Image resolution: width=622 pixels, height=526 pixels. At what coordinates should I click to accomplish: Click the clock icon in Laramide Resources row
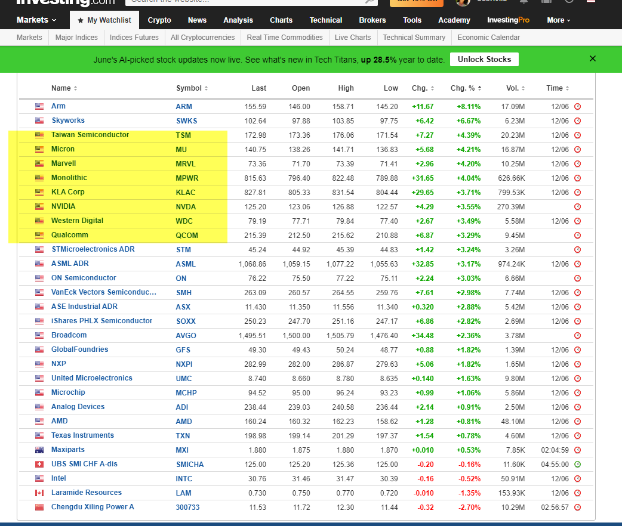(578, 493)
